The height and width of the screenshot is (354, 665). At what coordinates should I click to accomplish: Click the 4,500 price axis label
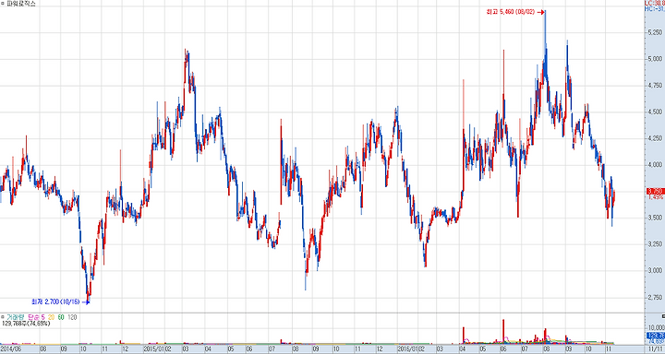(655, 112)
